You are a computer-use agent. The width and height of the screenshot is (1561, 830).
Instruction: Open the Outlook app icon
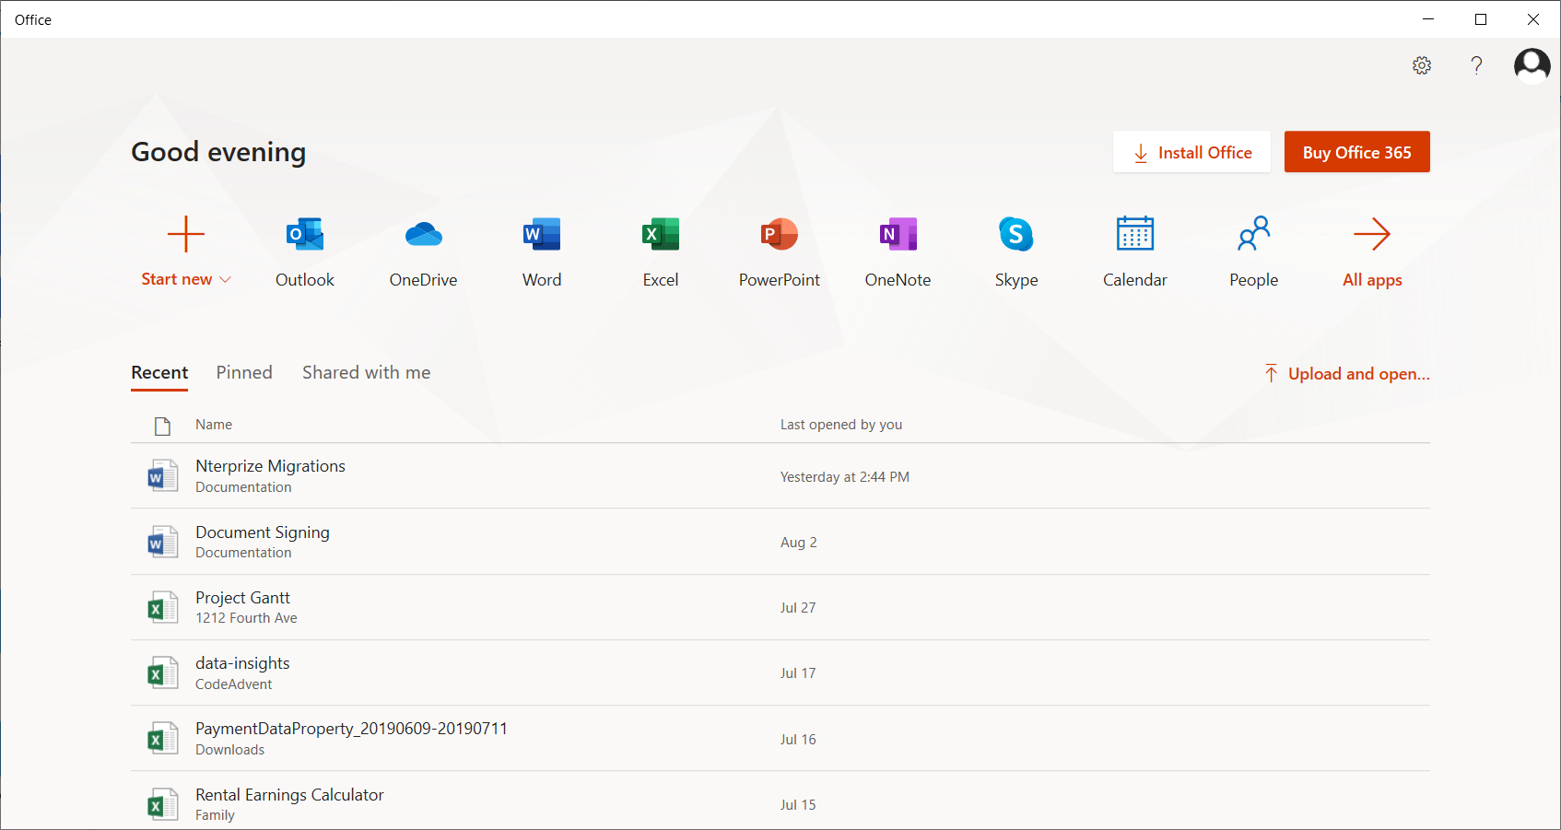[305, 234]
